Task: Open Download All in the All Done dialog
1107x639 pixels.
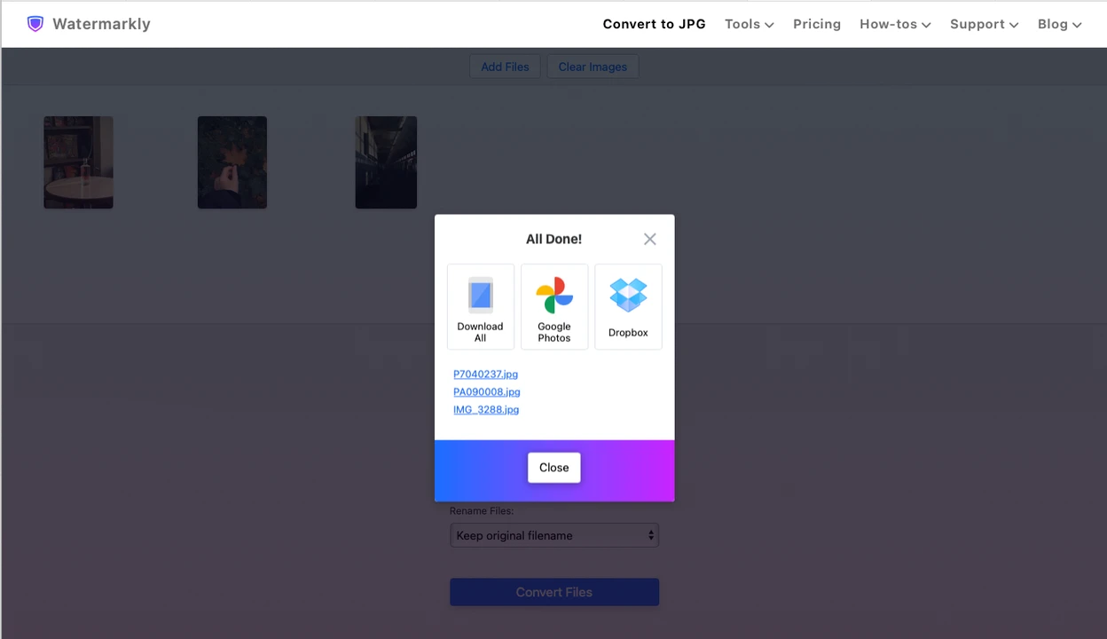Action: tap(480, 307)
